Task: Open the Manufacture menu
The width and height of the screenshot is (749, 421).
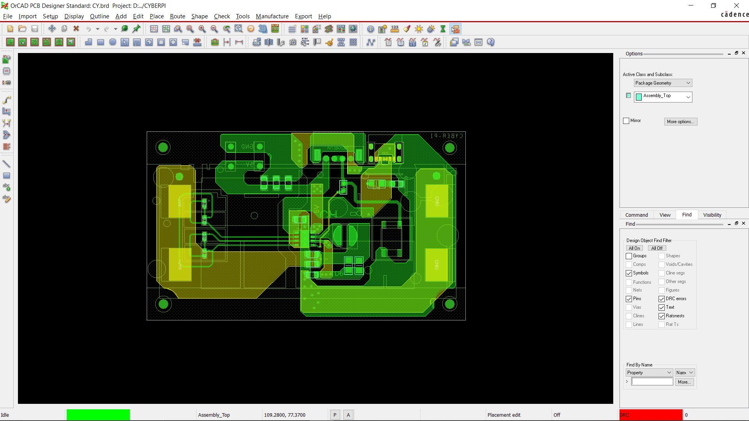Action: 272,16
